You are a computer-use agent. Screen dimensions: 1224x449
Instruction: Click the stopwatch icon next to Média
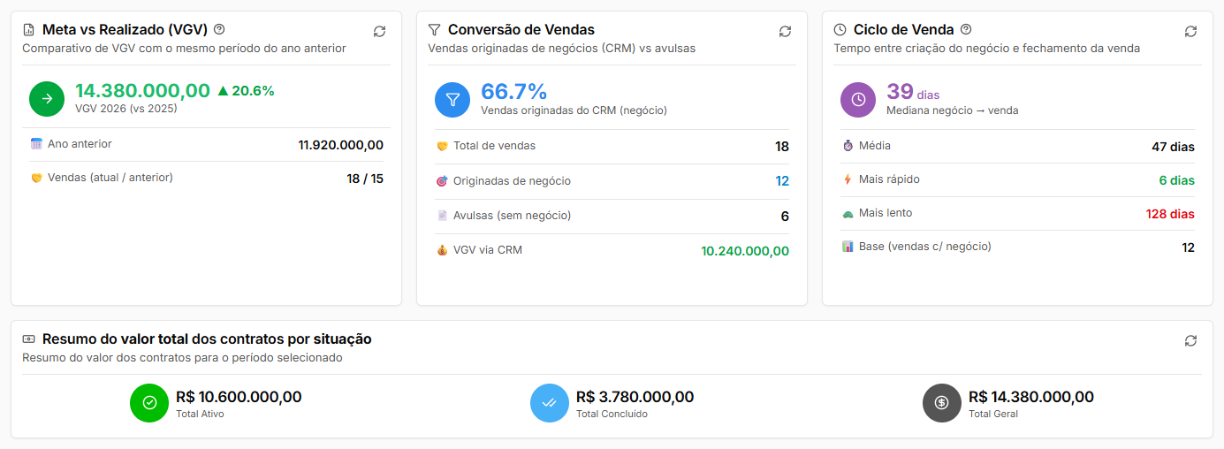[x=848, y=145]
